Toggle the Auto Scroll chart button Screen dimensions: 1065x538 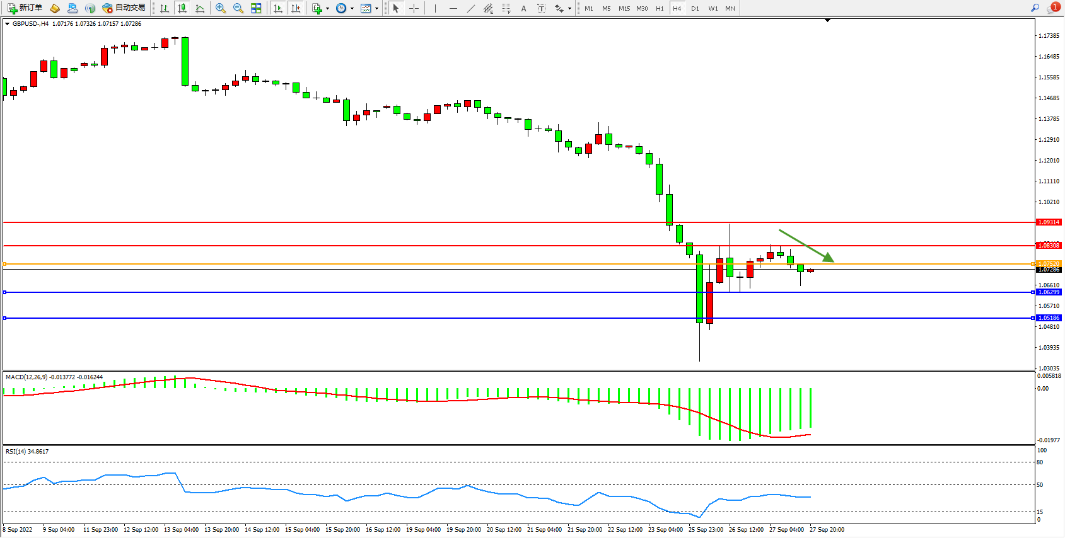tap(278, 8)
